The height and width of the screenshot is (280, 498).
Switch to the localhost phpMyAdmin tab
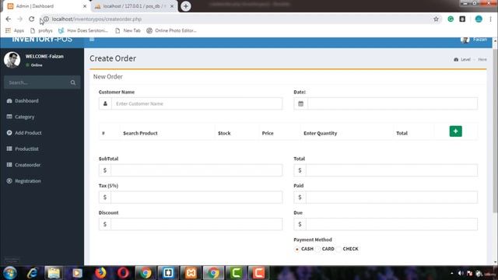point(135,6)
